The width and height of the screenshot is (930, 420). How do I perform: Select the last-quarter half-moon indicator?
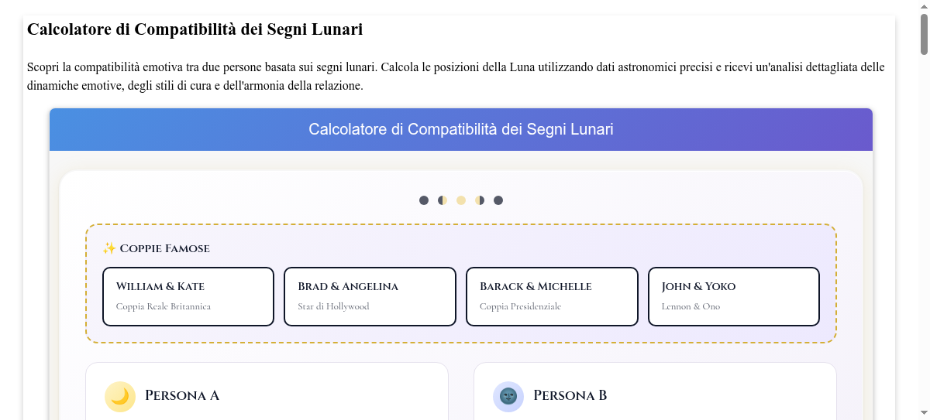[480, 200]
